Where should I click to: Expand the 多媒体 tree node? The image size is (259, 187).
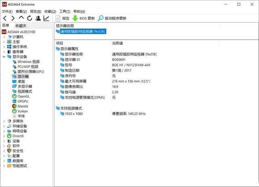4,121
